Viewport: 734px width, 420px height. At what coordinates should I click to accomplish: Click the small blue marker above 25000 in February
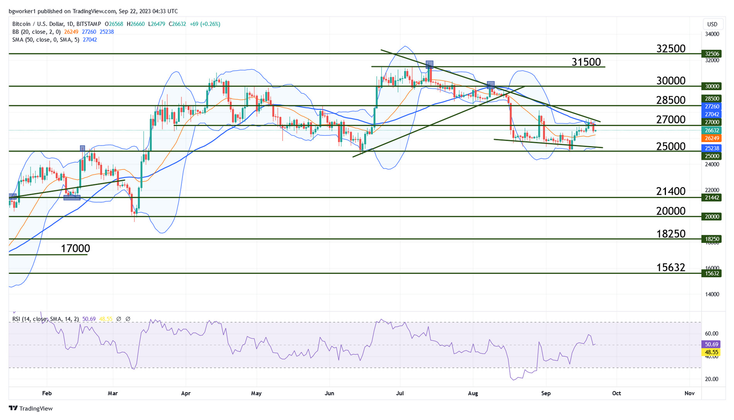tap(82, 148)
